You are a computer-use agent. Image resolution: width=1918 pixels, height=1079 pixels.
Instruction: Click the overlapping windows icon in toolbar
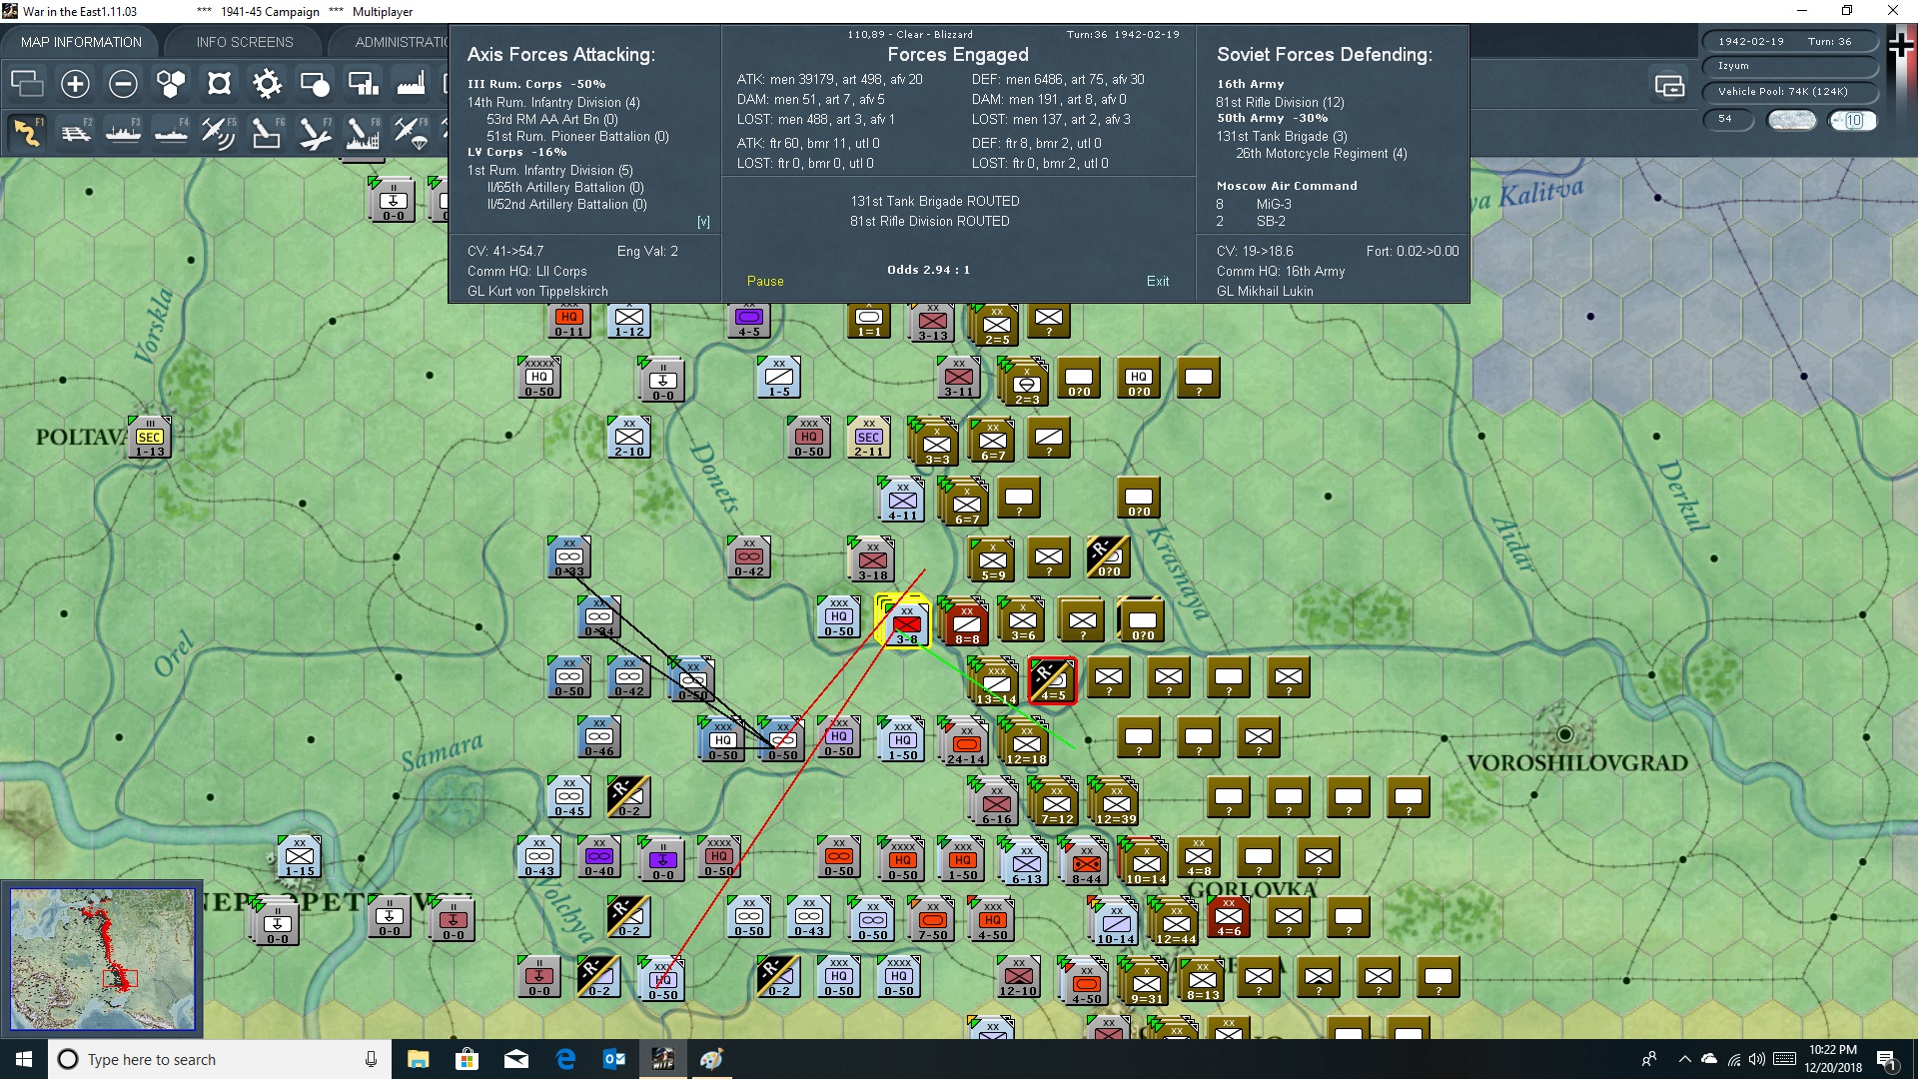coord(27,84)
